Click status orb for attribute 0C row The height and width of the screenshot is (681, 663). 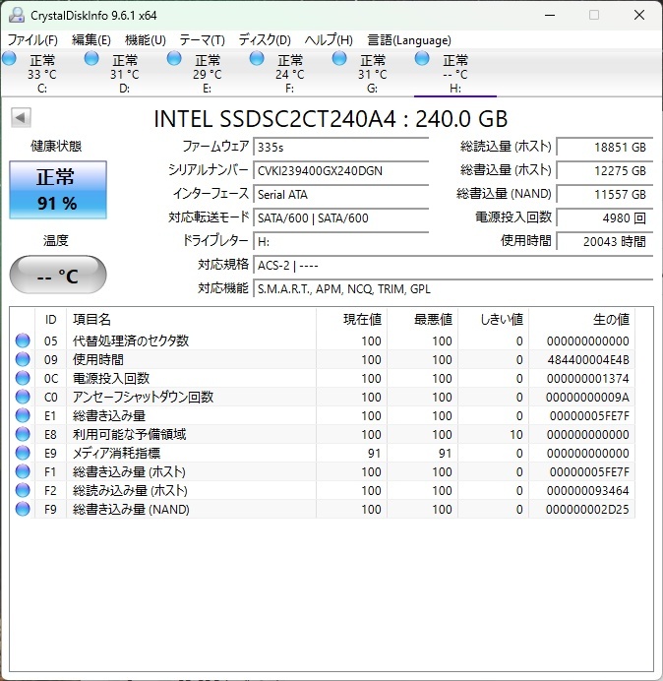[23, 378]
